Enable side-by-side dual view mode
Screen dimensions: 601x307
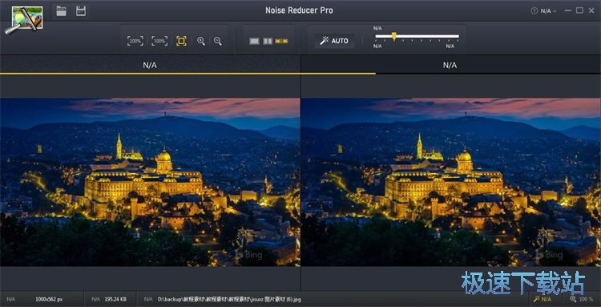(x=282, y=42)
